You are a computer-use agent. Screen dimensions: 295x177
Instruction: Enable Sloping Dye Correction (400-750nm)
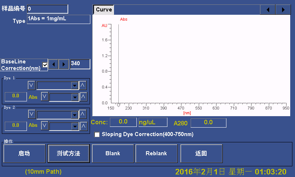pyautogui.click(x=97, y=135)
